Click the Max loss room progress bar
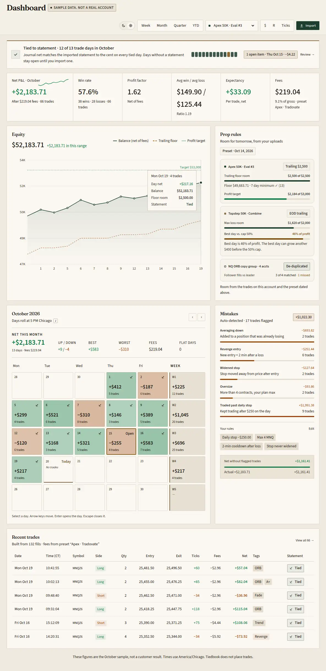The height and width of the screenshot is (671, 326). [267, 228]
